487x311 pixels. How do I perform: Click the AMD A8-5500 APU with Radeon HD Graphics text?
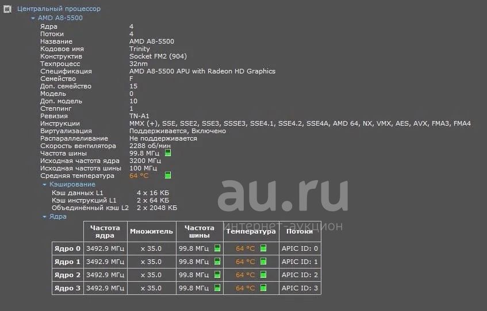202,71
